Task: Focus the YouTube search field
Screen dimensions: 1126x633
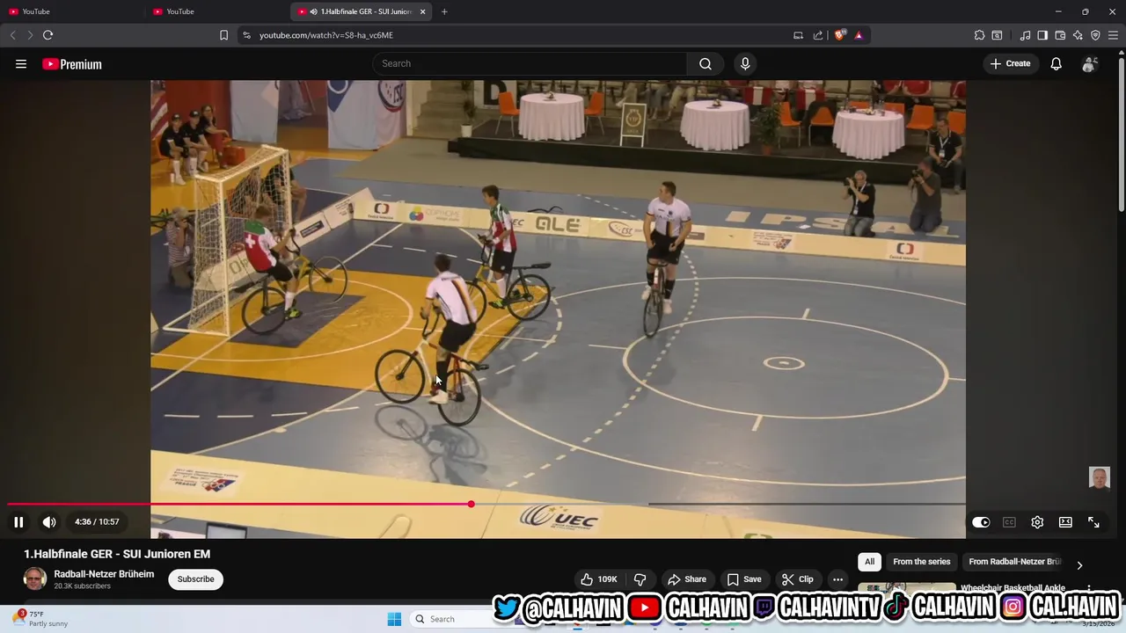Action: click(530, 63)
